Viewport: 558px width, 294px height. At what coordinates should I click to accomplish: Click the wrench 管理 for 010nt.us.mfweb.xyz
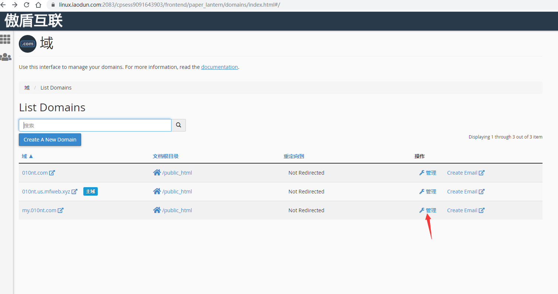[x=428, y=192]
